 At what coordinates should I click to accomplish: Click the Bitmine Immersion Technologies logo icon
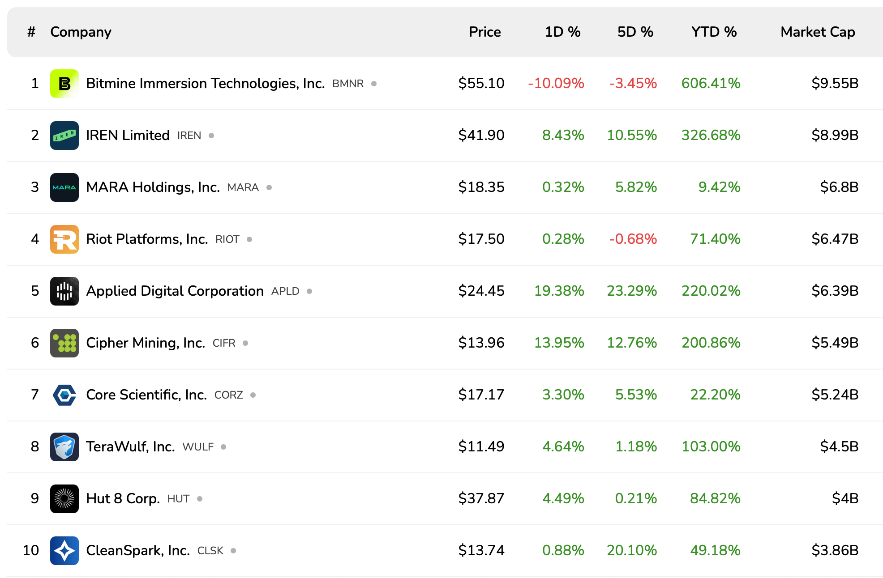(x=64, y=84)
